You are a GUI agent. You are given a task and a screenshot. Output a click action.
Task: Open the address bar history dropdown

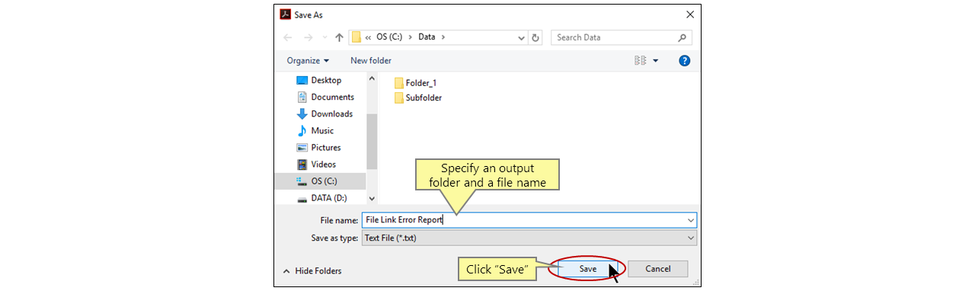tap(521, 37)
